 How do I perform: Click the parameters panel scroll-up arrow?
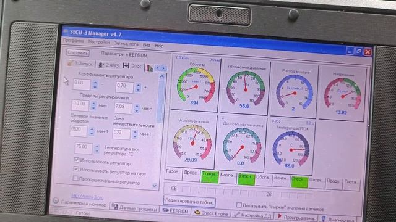(x=162, y=76)
